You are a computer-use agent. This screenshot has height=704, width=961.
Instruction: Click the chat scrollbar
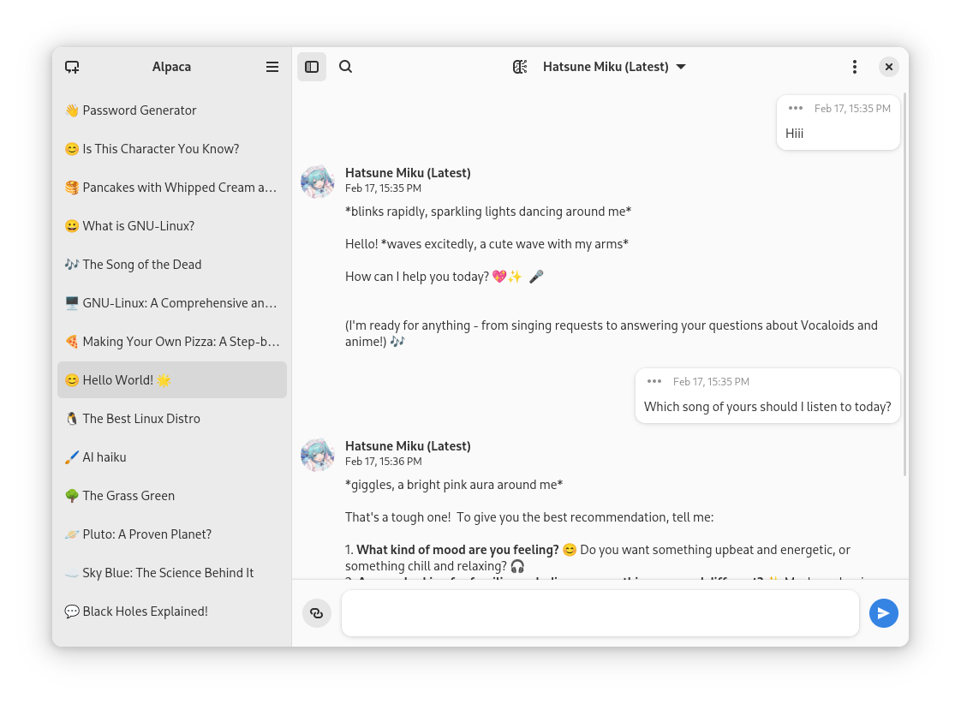coord(904,285)
